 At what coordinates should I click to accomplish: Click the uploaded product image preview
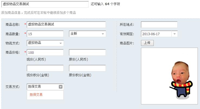[169, 76]
